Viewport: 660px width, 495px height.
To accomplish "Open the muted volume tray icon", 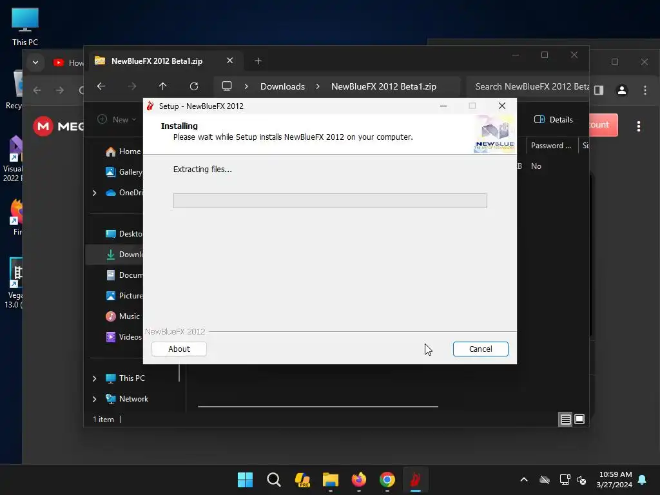I will point(581,480).
